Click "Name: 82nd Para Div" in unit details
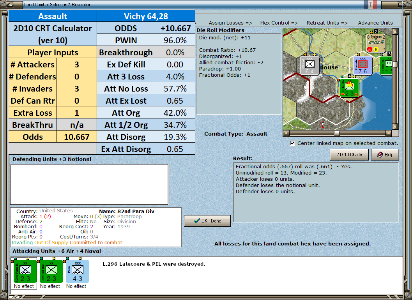Image resolution: width=412 pixels, height=300 pixels. [x=127, y=211]
